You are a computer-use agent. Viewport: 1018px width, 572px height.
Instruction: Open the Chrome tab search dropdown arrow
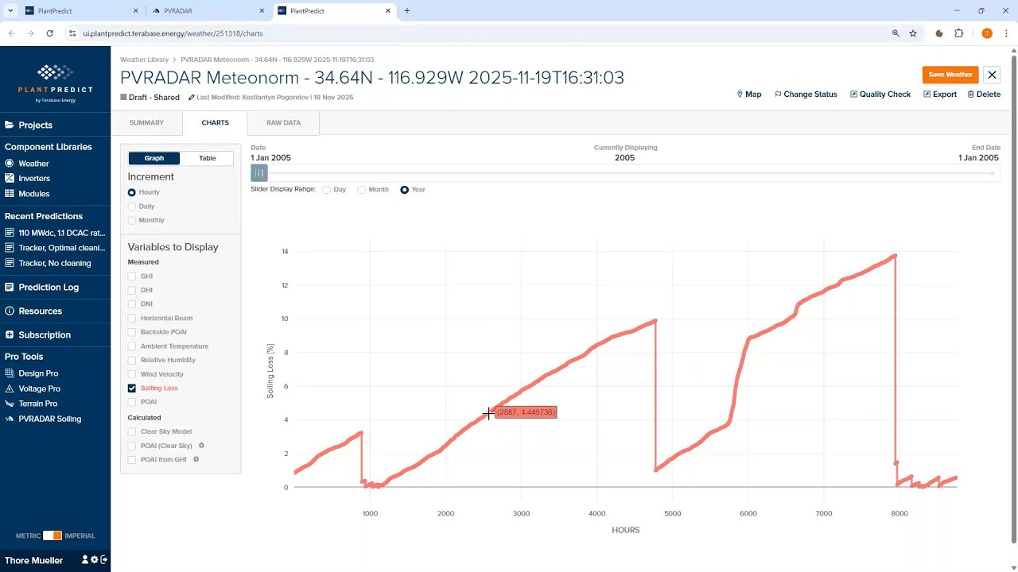(x=10, y=11)
